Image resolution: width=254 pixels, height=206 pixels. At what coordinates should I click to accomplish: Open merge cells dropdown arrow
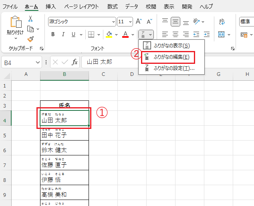pyautogui.click(x=229, y=35)
